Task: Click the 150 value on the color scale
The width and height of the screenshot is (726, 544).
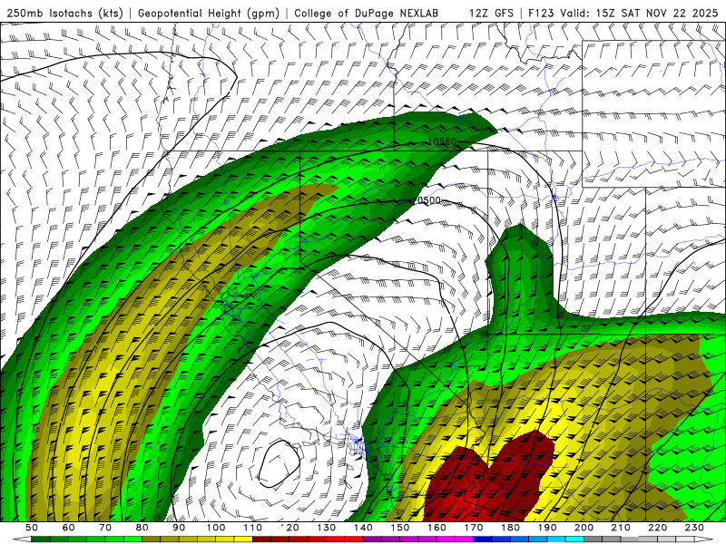Action: coord(400,528)
